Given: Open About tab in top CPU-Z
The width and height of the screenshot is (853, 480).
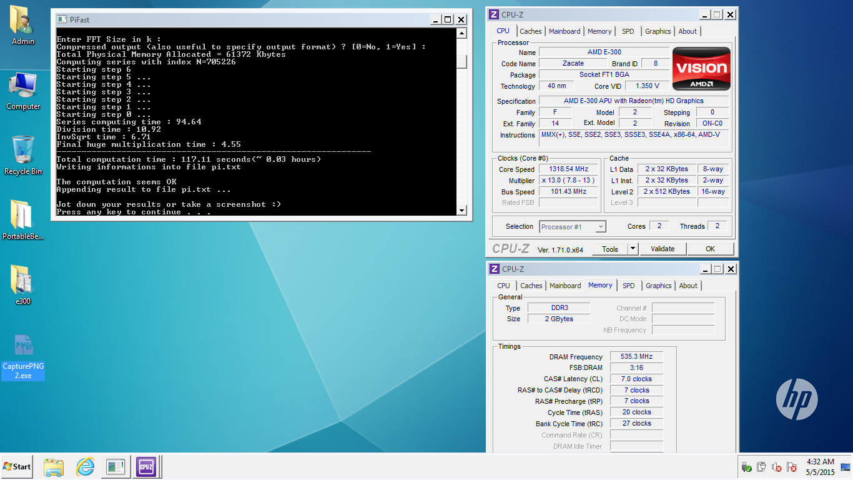Looking at the screenshot, I should 688,31.
